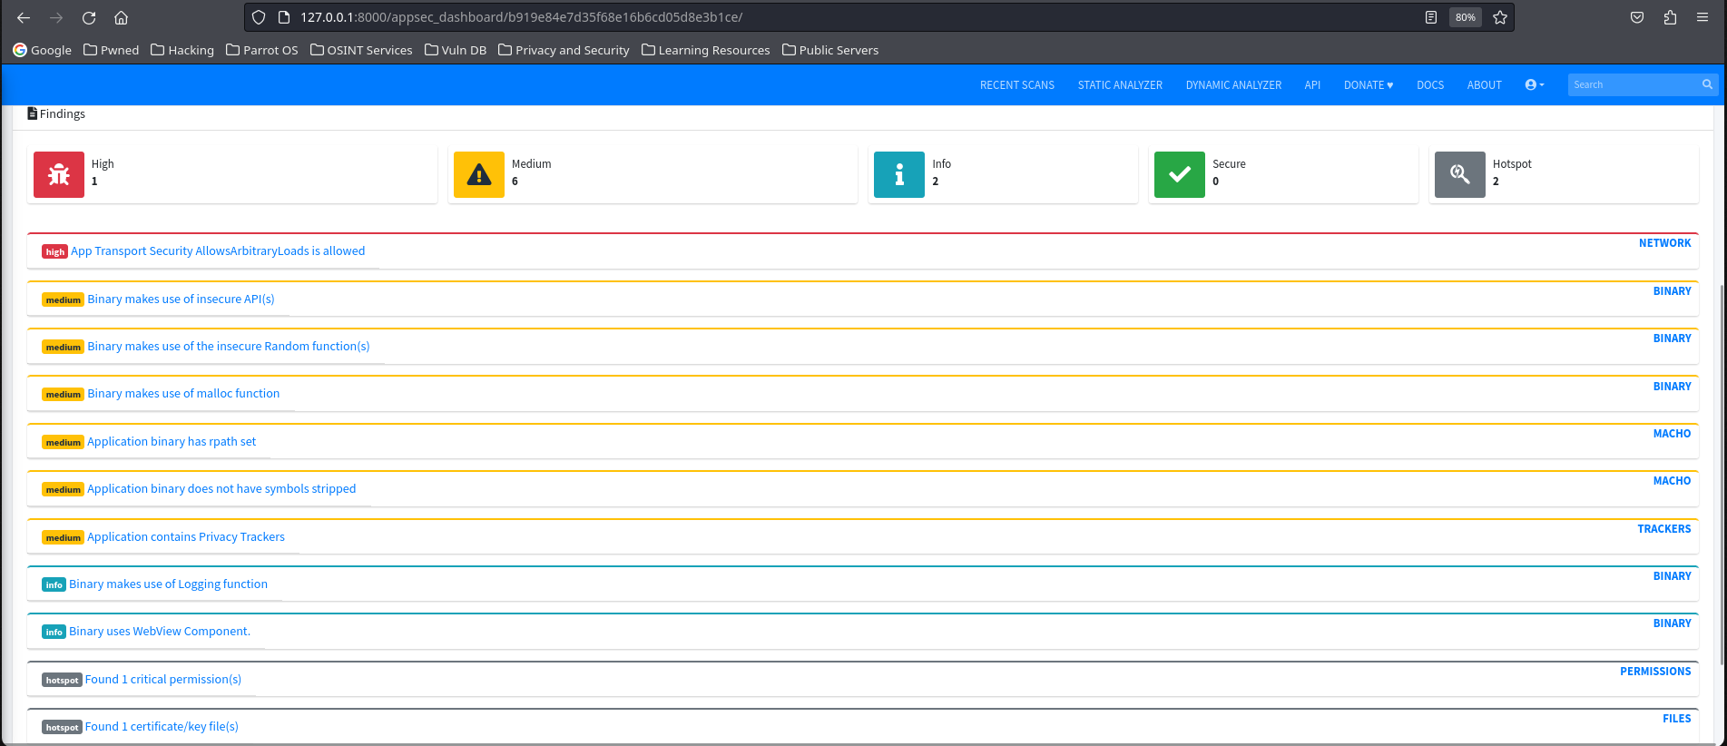Click the shield tracking protection icon
1727x746 pixels.
click(259, 17)
